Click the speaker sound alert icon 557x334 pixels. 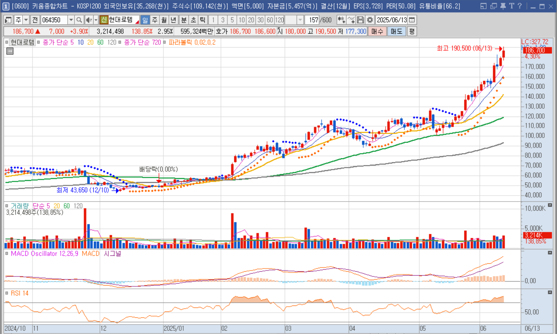pyautogui.click(x=89, y=20)
